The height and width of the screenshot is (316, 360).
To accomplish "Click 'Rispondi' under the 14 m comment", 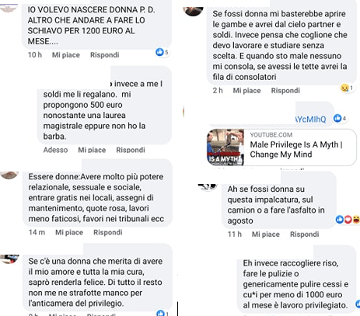I will (x=108, y=232).
